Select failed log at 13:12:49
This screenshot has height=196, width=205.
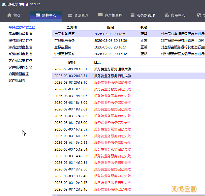[x=128, y=176]
